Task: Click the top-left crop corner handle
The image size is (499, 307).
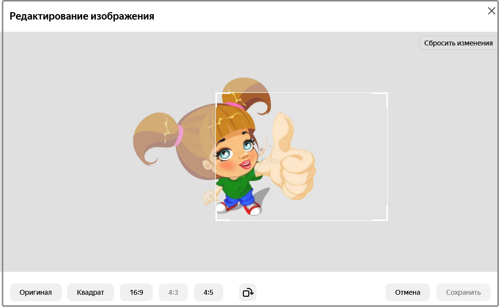Action: pyautogui.click(x=216, y=93)
